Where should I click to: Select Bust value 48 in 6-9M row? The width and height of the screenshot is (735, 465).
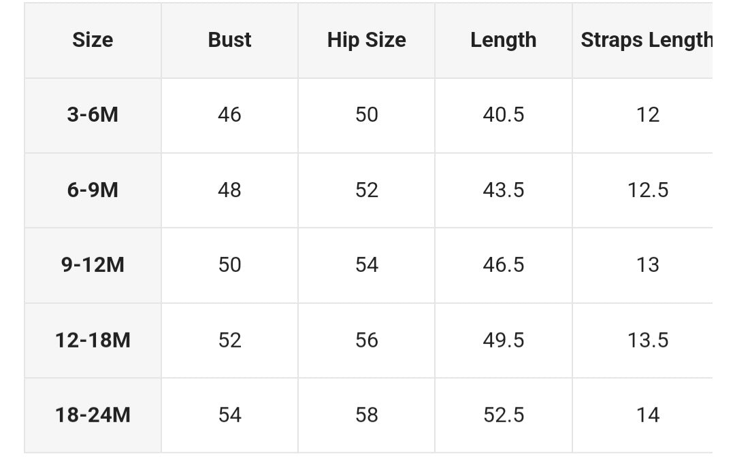229,190
